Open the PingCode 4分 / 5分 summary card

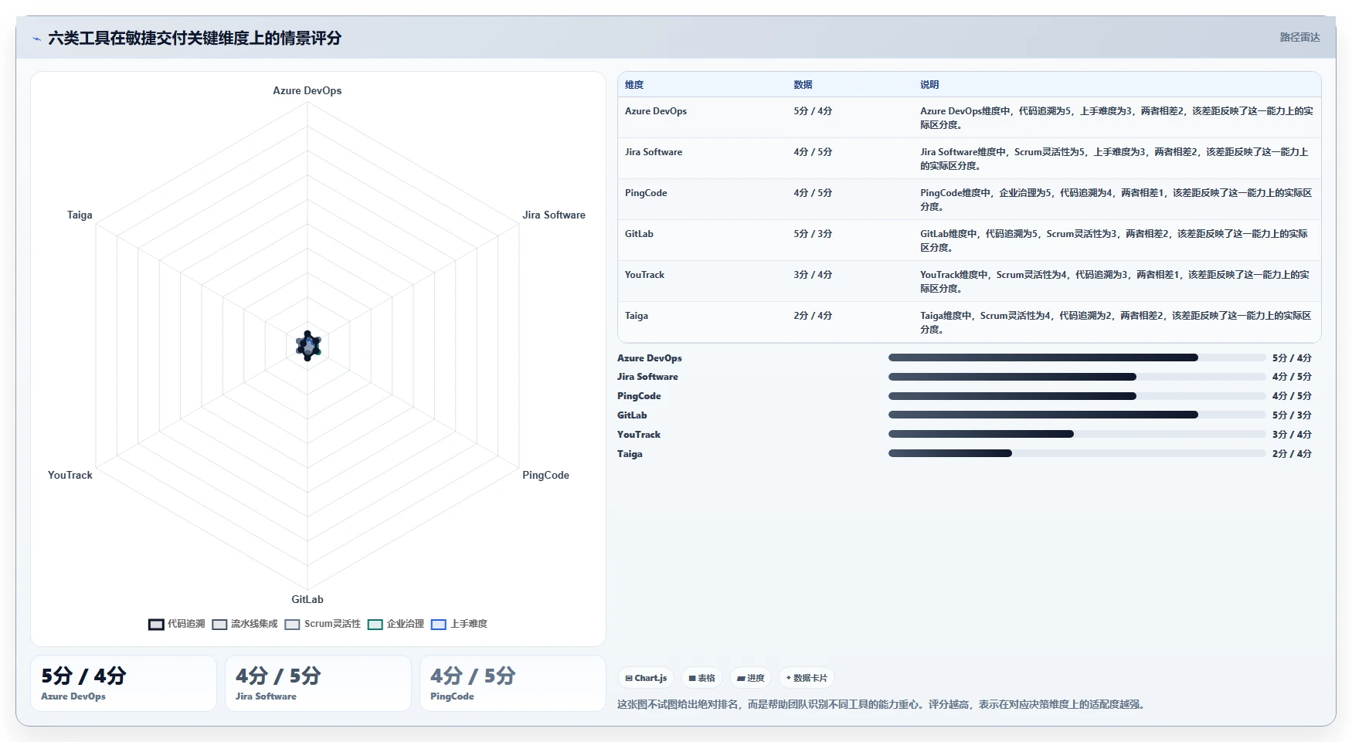tap(513, 683)
